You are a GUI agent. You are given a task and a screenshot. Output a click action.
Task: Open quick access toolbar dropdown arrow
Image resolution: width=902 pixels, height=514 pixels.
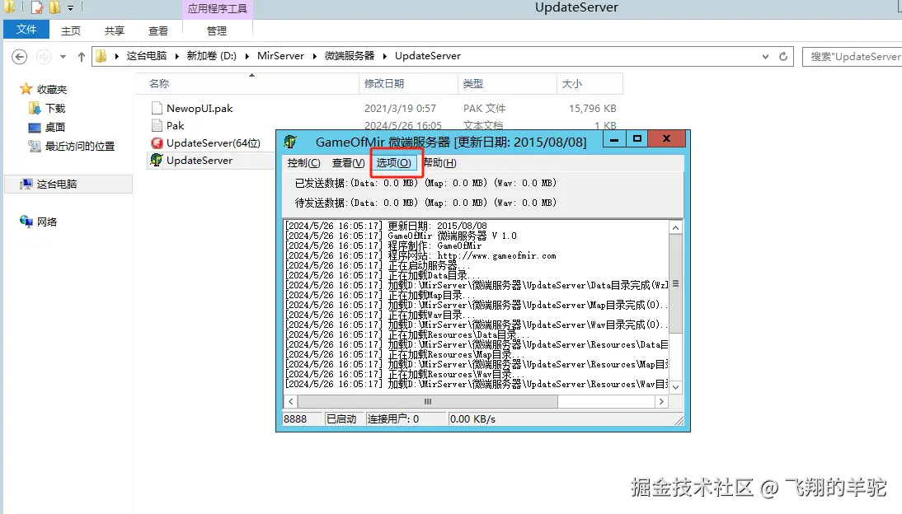point(70,7)
